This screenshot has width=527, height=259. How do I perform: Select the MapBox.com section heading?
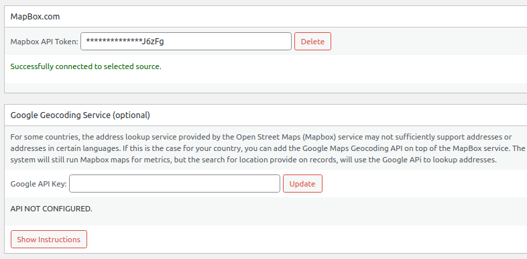click(36, 17)
